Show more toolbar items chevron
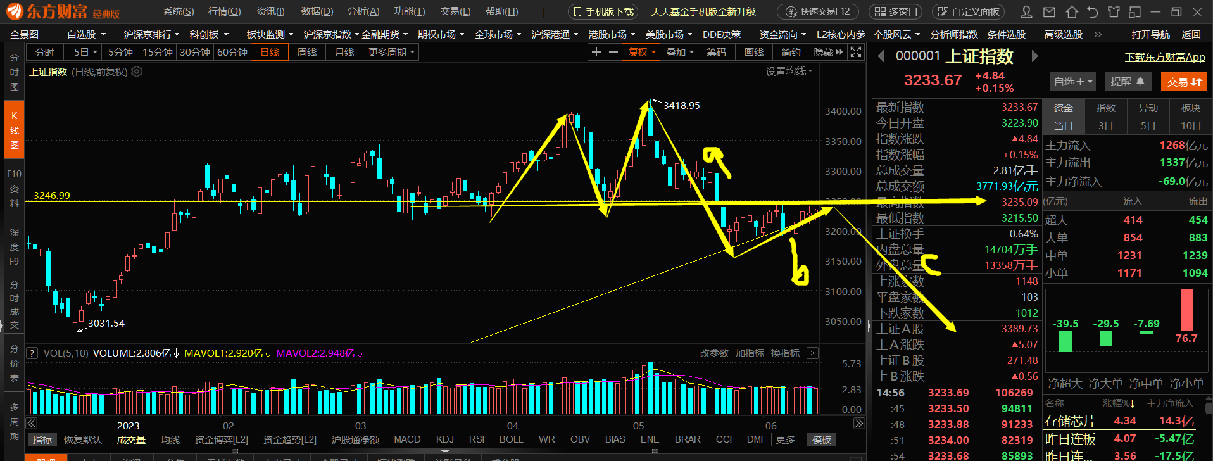 [1098, 34]
